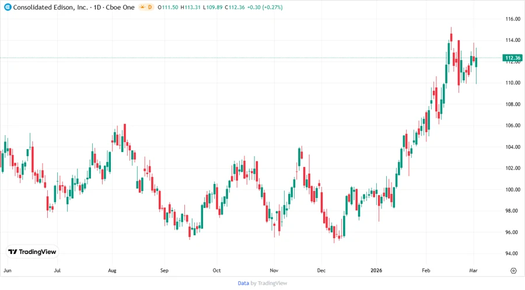Click the change value +0.30 (+0.27%)

(265, 7)
